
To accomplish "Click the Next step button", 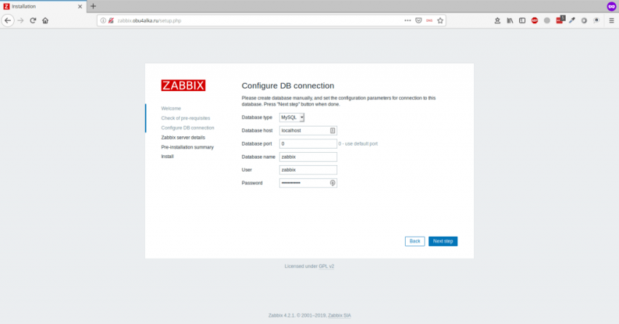I will tap(443, 241).
